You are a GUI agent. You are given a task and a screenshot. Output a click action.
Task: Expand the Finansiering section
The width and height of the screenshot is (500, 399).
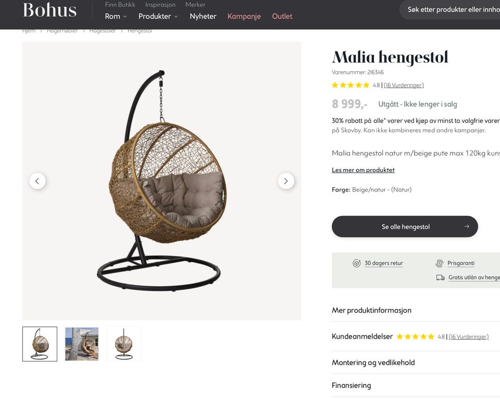pos(416,385)
